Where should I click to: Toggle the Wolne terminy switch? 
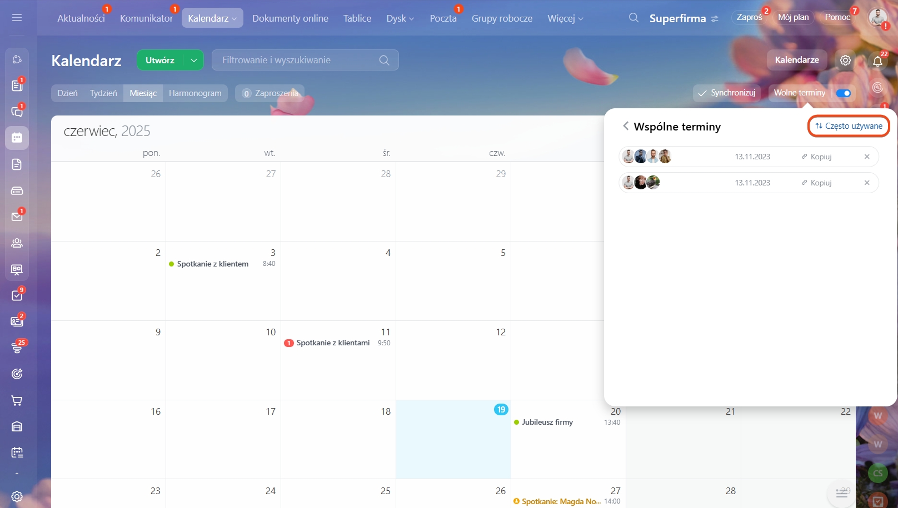click(844, 93)
